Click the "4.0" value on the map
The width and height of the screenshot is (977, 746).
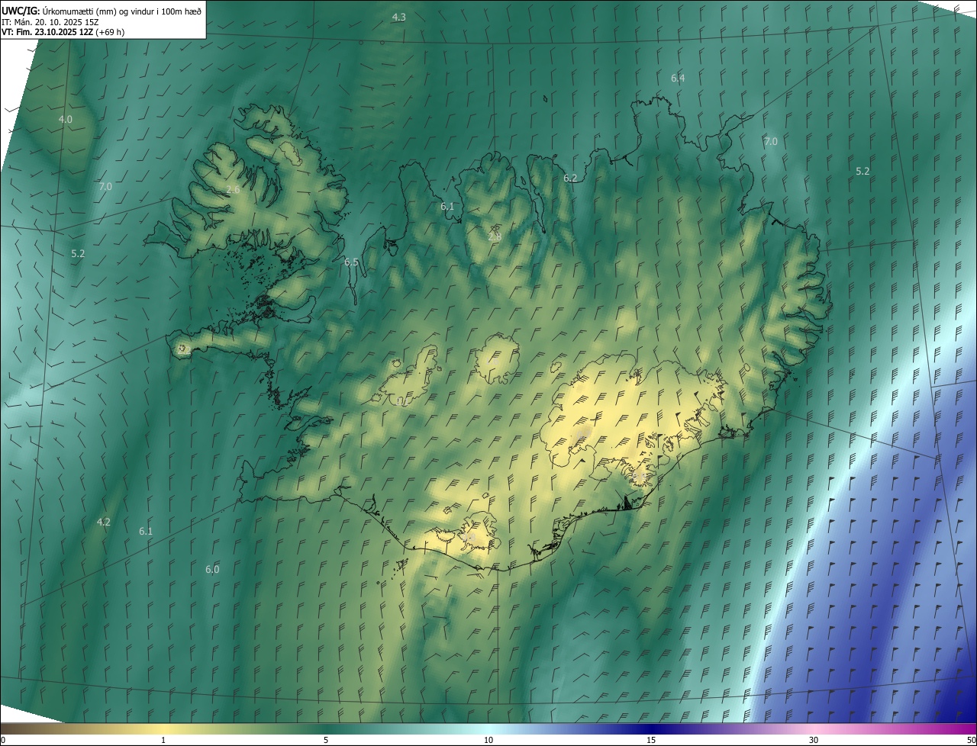point(66,119)
